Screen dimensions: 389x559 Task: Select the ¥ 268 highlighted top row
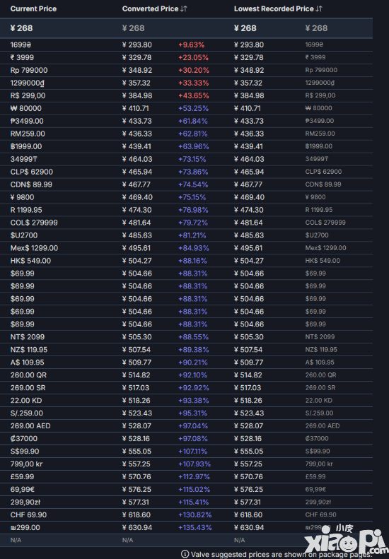(186, 28)
